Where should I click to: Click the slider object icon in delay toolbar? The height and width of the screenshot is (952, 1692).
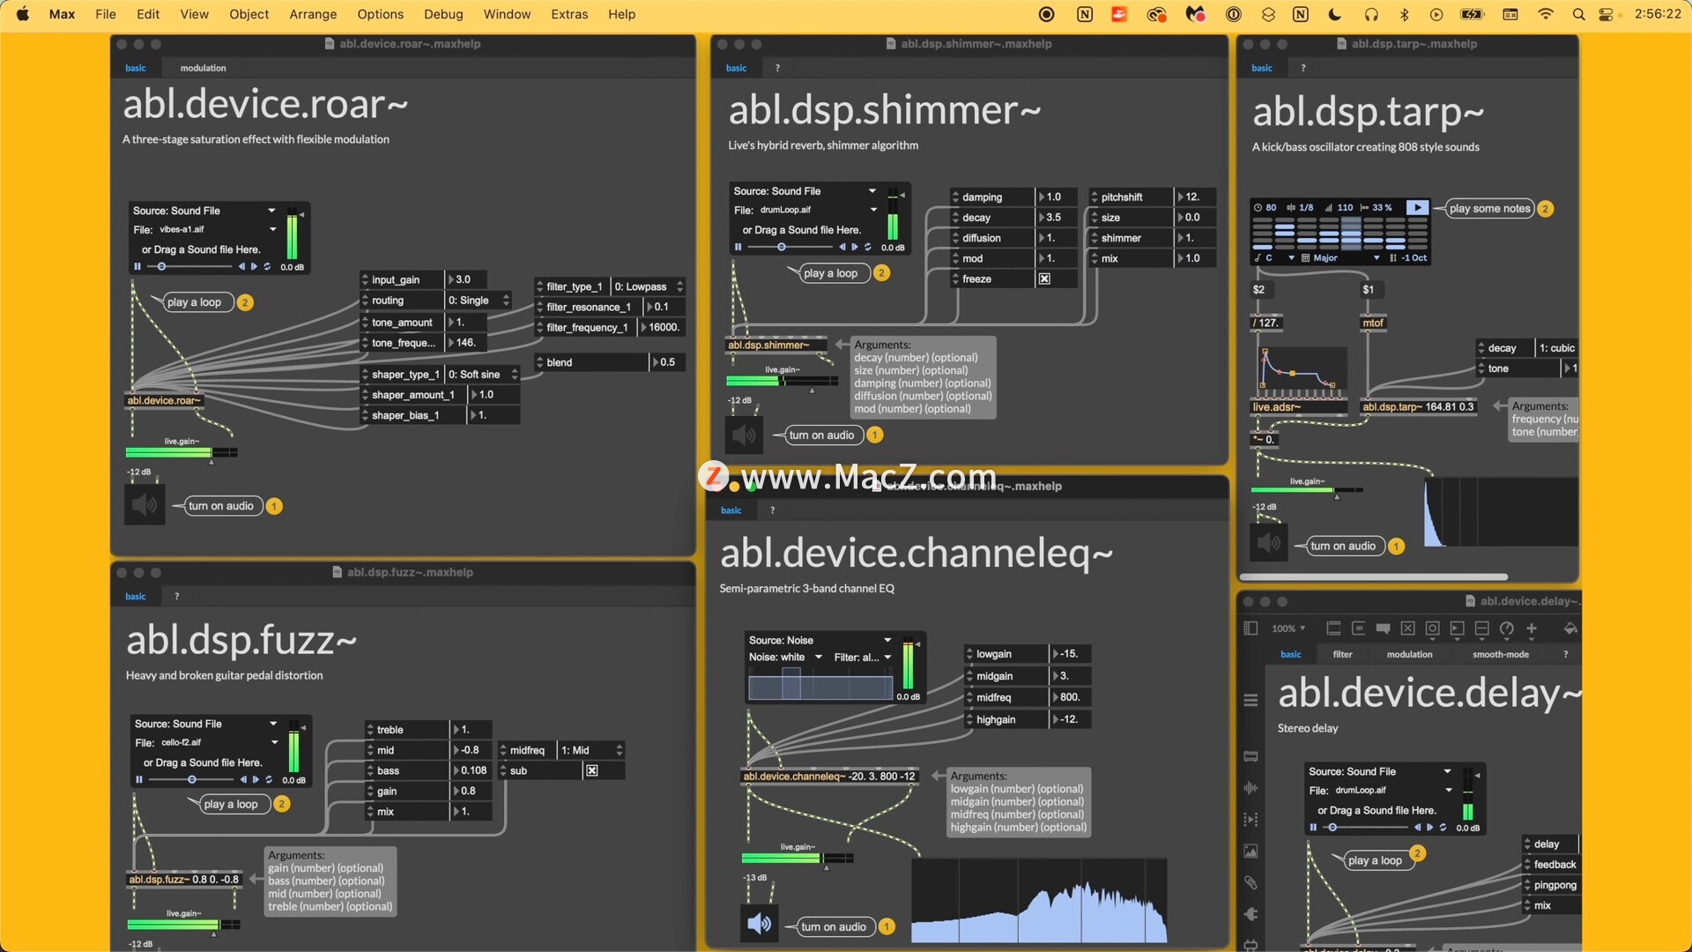click(1481, 628)
